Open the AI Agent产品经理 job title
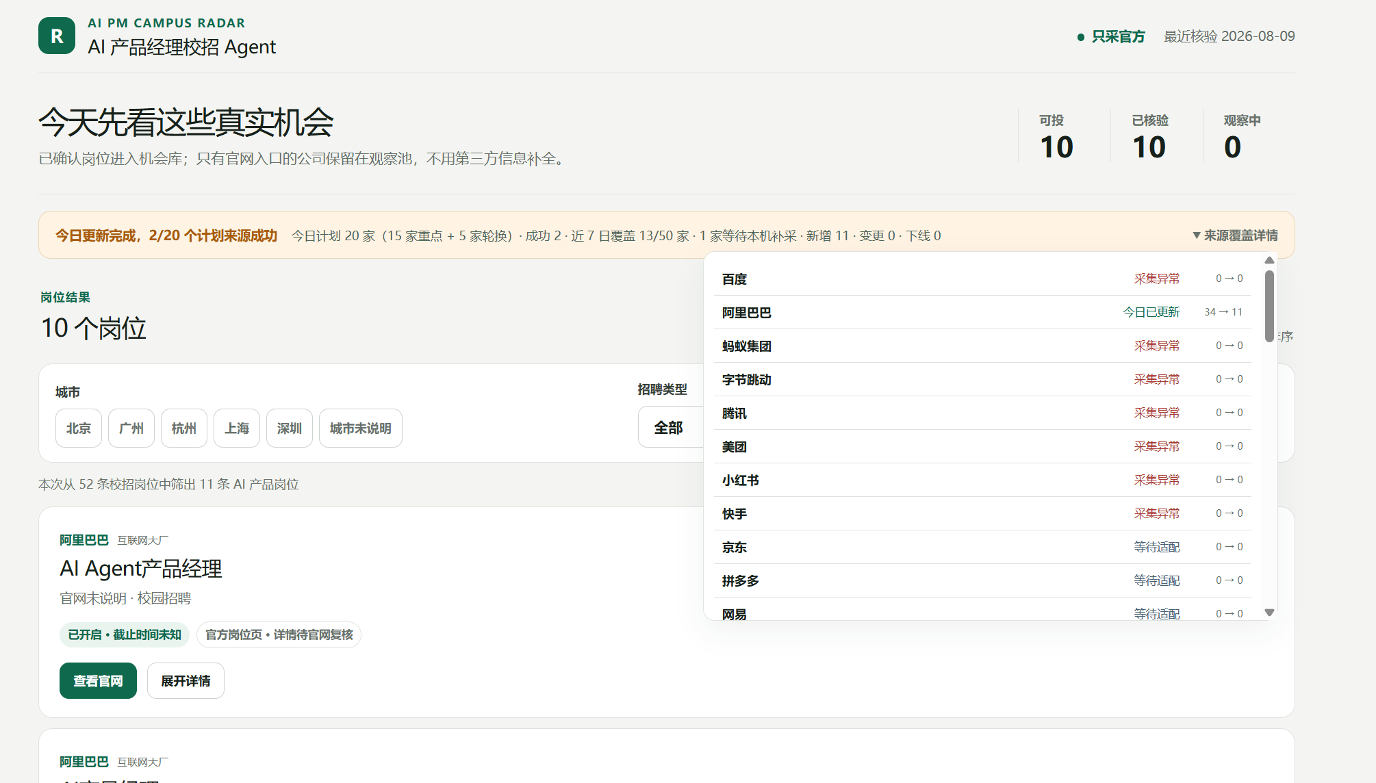Image resolution: width=1376 pixels, height=783 pixels. [x=141, y=569]
